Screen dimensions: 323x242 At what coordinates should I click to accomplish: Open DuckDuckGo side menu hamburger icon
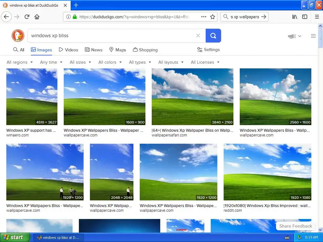click(x=313, y=36)
